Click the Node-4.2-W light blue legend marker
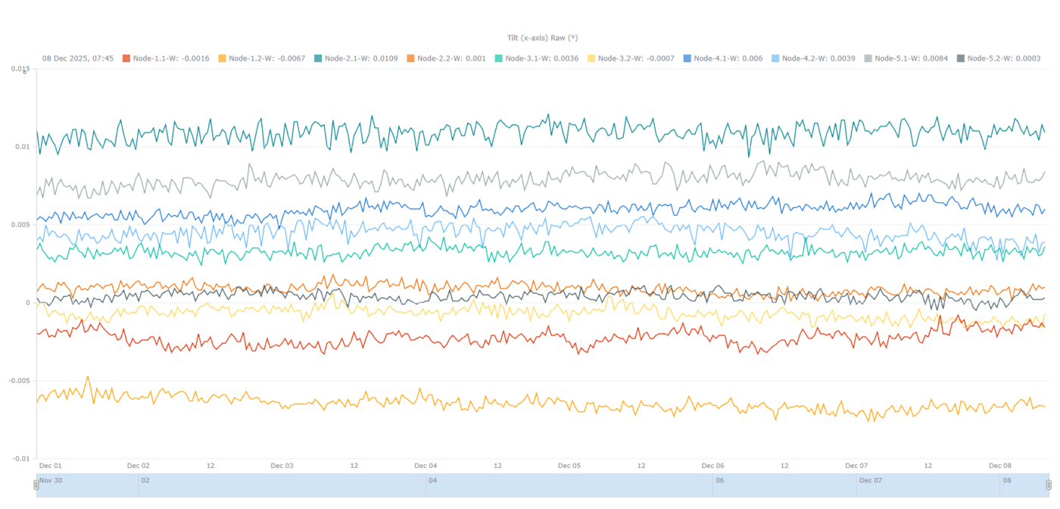1060x509 pixels. [x=776, y=58]
